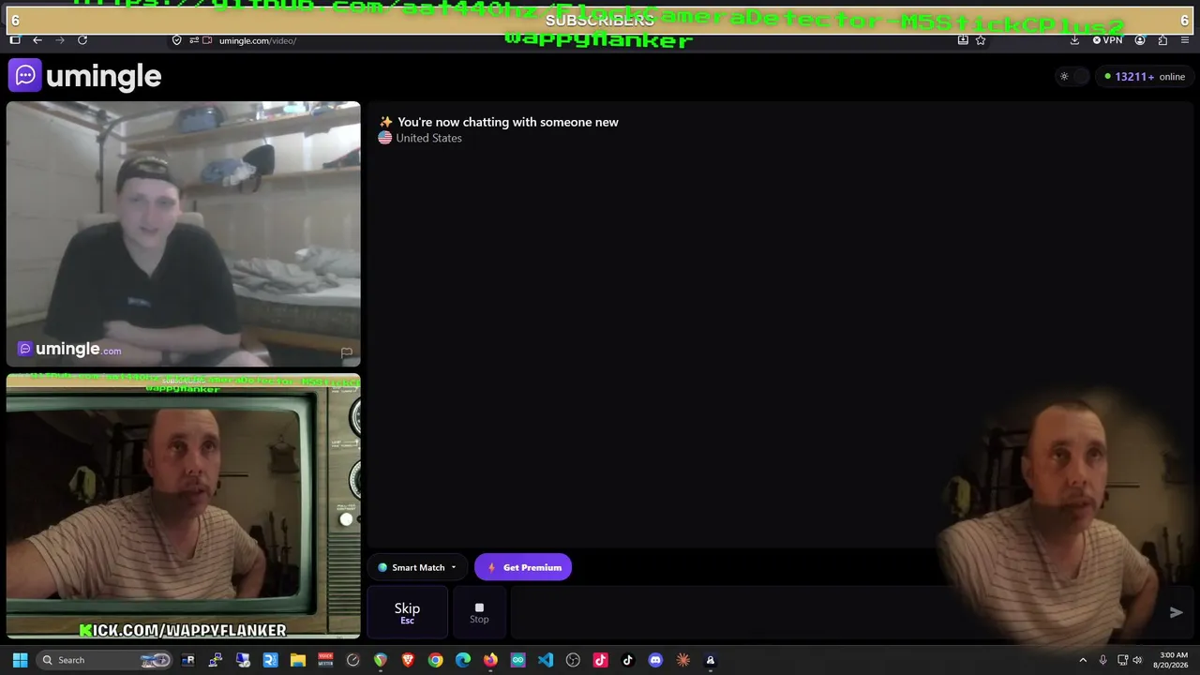
Task: Open Arduino IDE from the taskbar
Action: [x=517, y=660]
